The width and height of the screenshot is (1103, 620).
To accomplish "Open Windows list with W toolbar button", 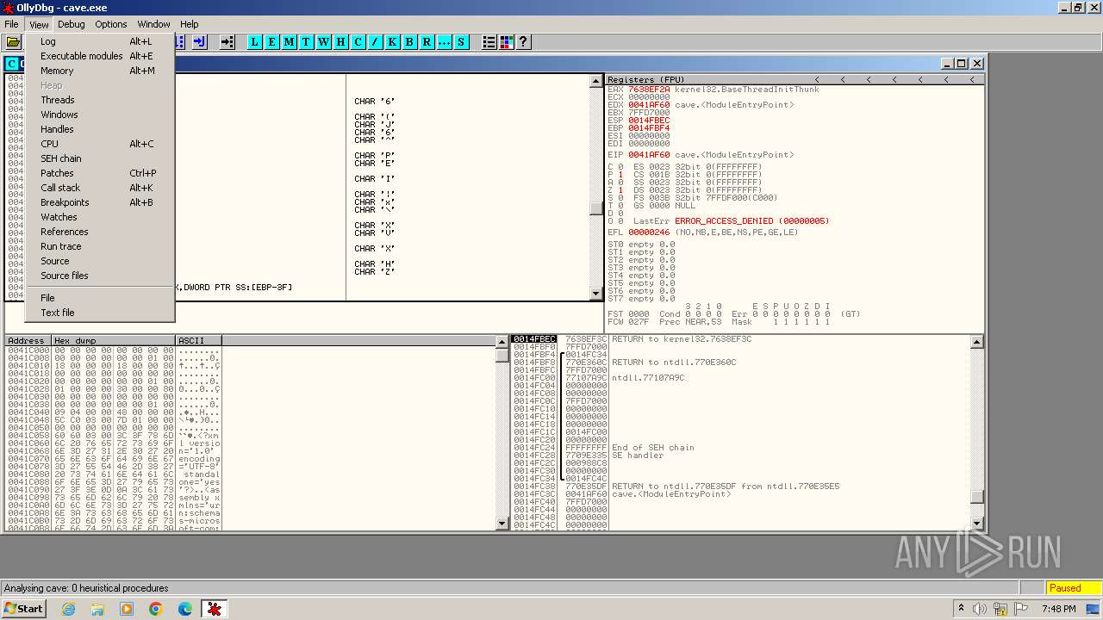I will (324, 41).
